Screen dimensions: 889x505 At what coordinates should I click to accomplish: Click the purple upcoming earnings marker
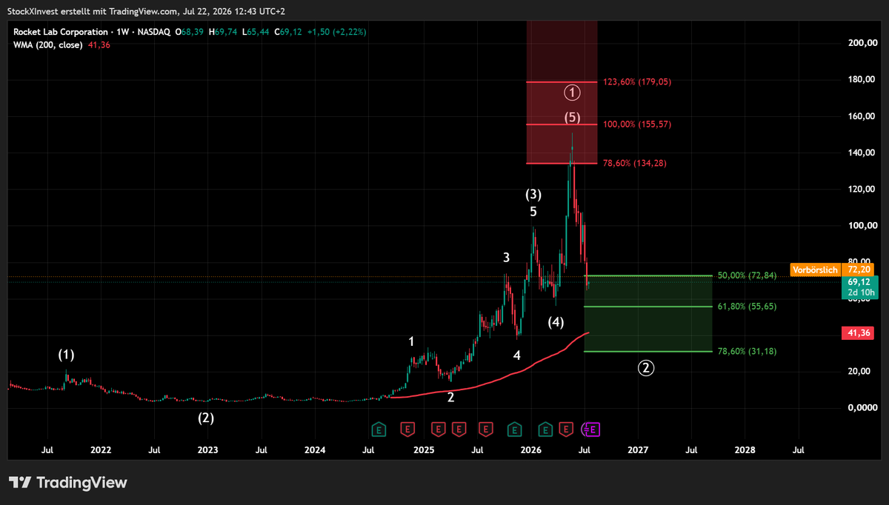[x=593, y=428]
